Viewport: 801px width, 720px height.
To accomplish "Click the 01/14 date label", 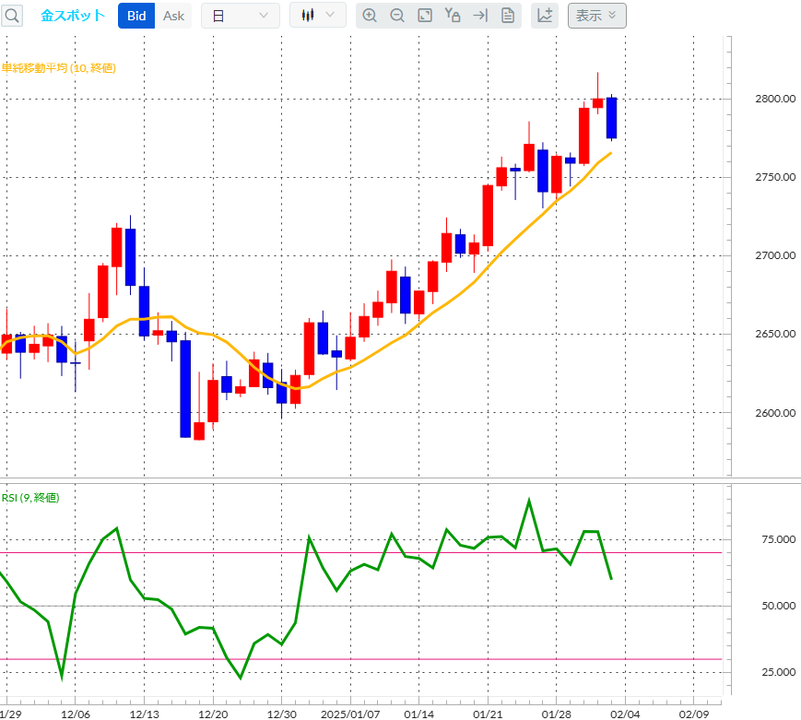I will click(418, 714).
